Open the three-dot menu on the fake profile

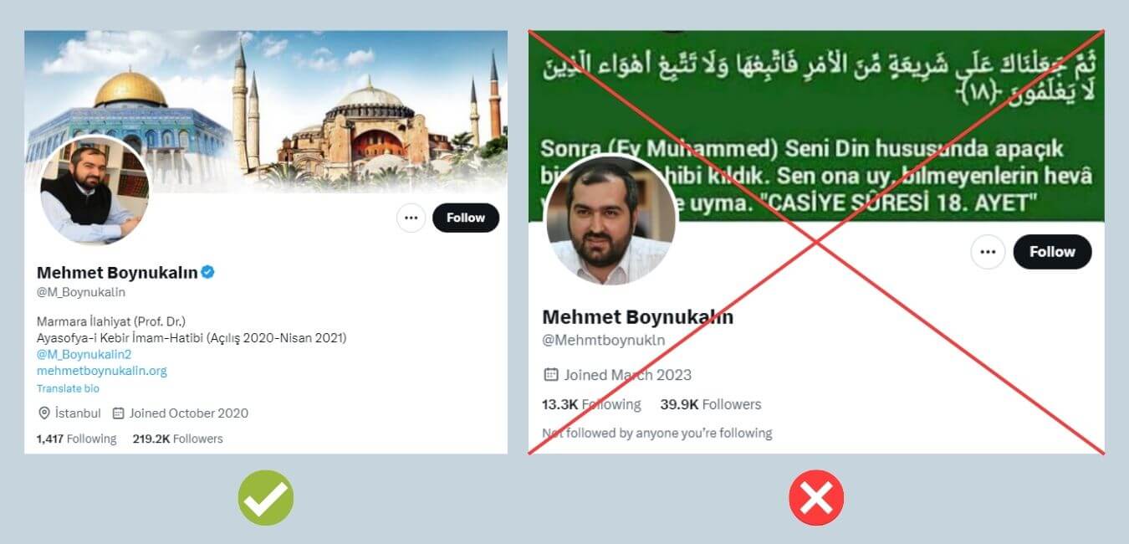tap(988, 252)
